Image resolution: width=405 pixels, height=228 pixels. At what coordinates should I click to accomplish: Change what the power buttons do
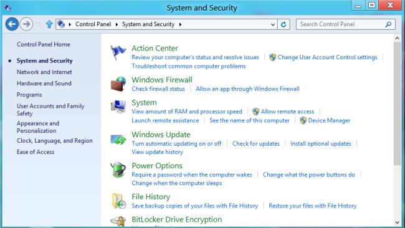pos(309,175)
